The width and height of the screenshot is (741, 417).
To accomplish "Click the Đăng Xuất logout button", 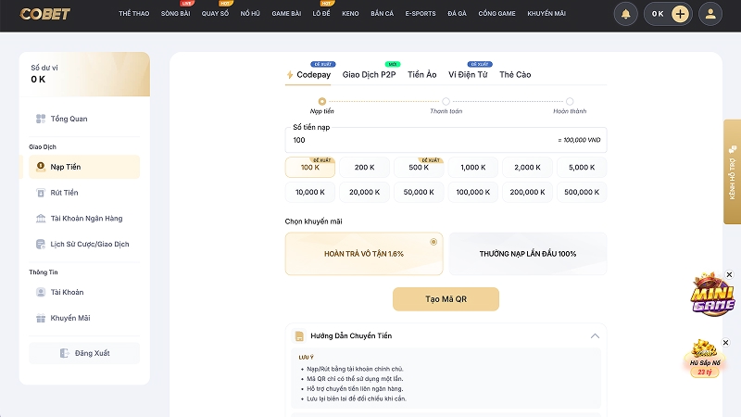I will [84, 353].
